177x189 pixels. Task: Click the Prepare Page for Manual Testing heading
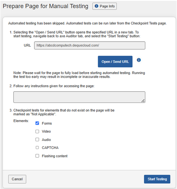click(x=46, y=6)
